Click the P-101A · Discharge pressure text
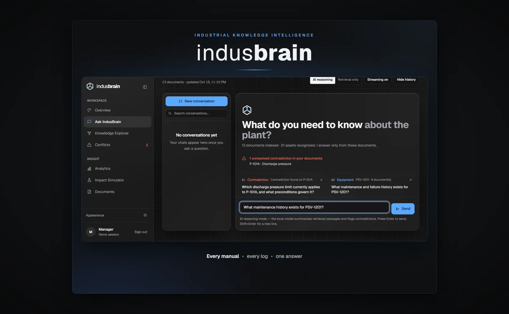Viewport: 509px width, 314px height. click(x=270, y=164)
